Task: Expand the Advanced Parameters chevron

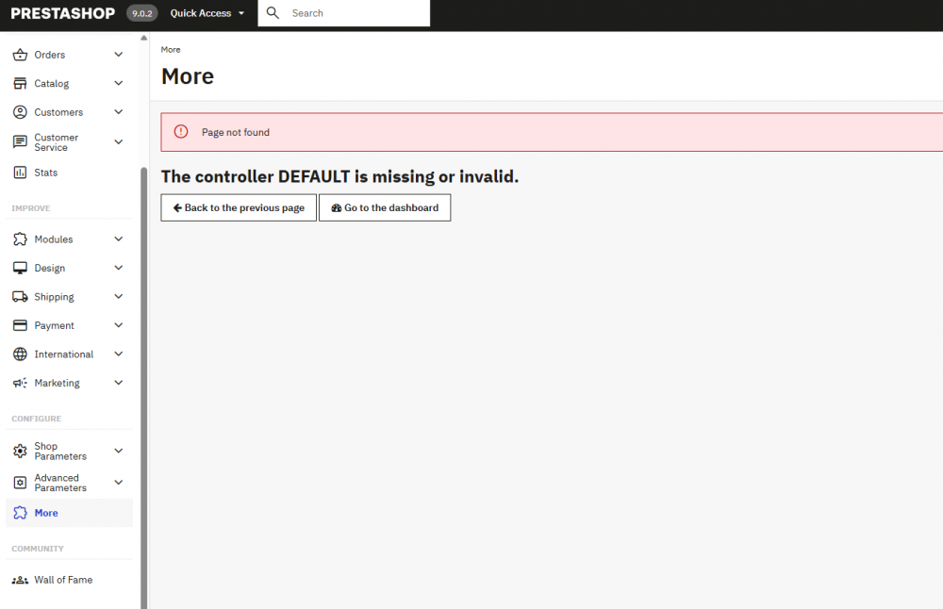Action: (119, 482)
